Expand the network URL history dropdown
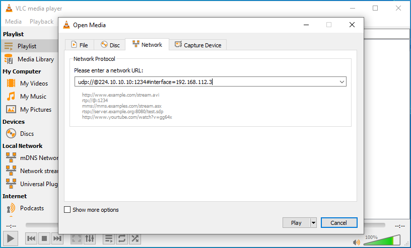 tap(341, 81)
